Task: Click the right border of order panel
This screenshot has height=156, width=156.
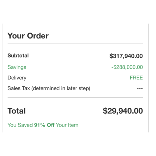Action: click(x=148, y=78)
